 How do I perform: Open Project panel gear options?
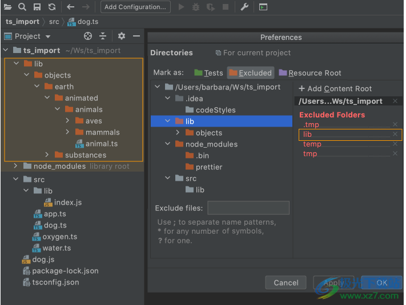click(122, 36)
